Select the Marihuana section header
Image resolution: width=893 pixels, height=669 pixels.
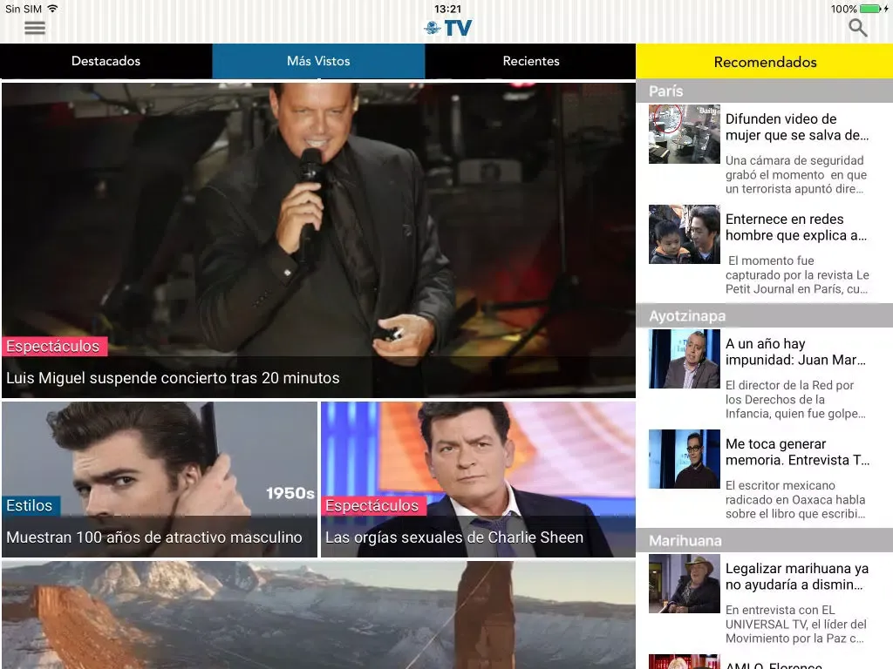pos(764,540)
